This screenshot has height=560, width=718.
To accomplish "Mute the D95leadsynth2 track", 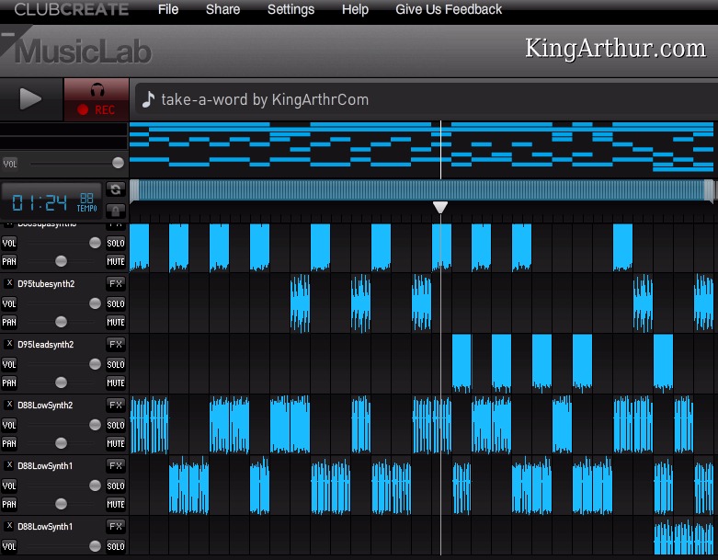I will tap(116, 383).
